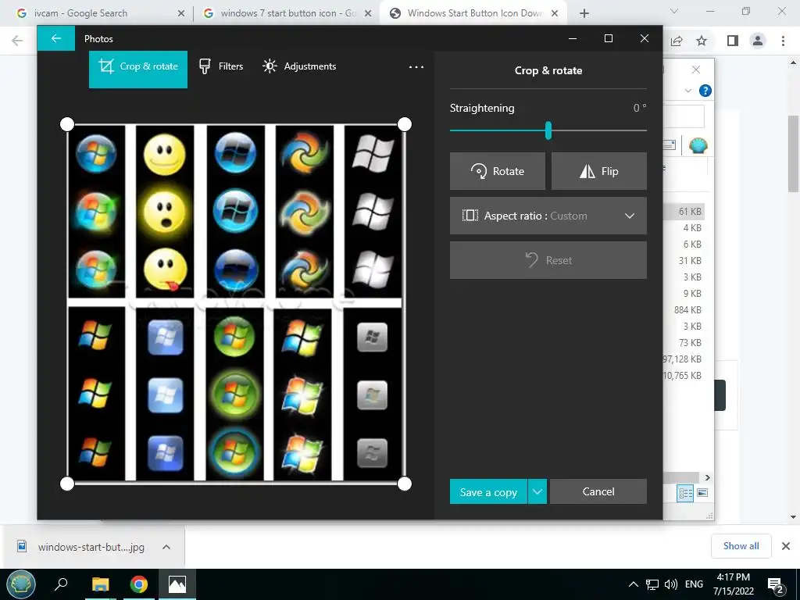Click the bottom-left crop handle
Screen dimensions: 800x600
(x=67, y=484)
